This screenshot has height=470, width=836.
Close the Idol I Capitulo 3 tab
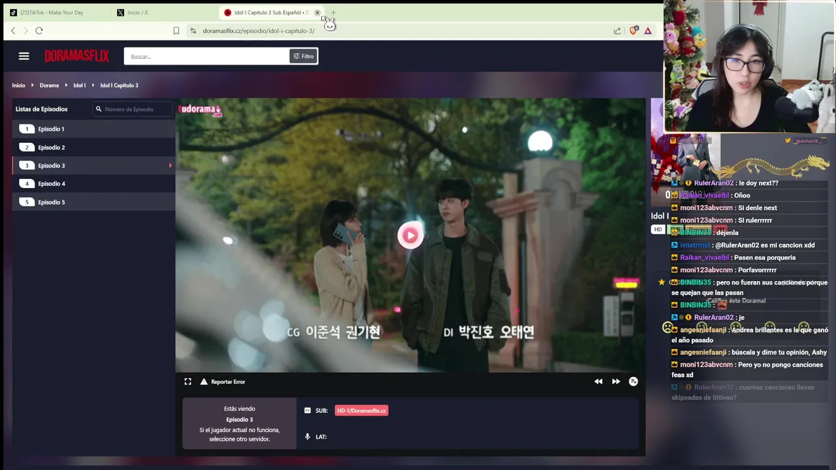coord(317,12)
